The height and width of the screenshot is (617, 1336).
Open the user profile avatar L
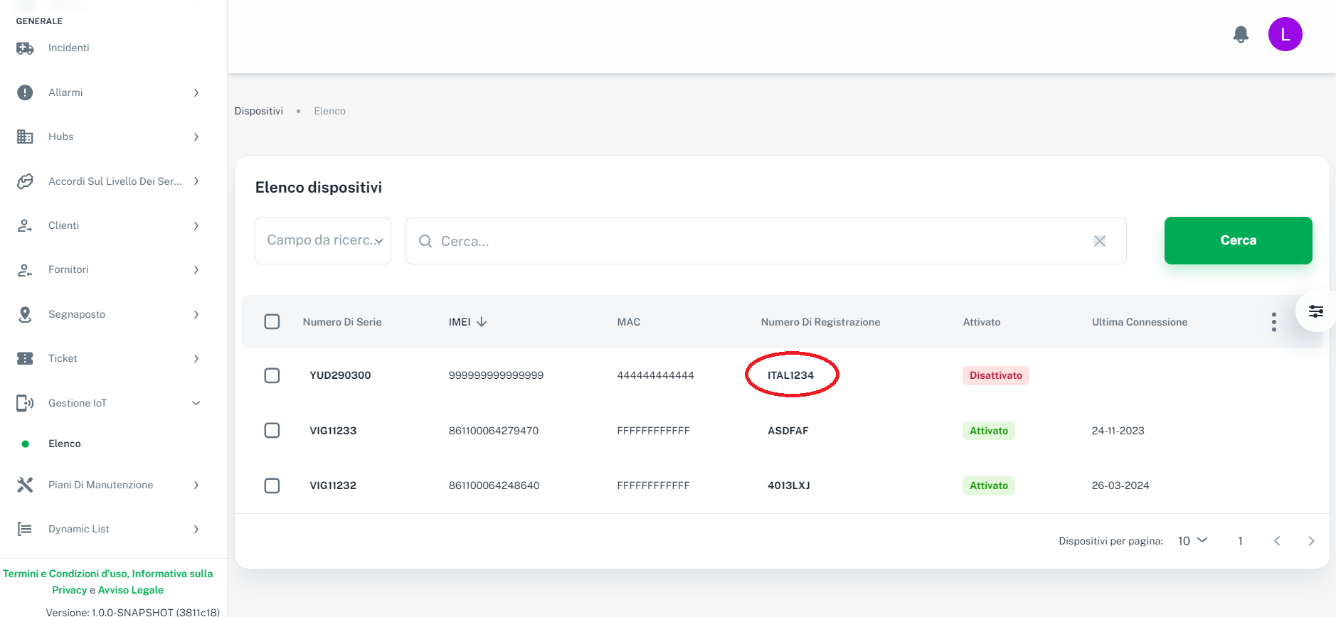point(1285,34)
